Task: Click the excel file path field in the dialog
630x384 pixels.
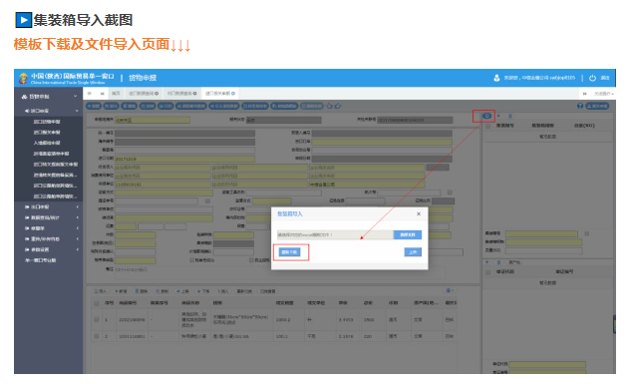Action: point(335,234)
